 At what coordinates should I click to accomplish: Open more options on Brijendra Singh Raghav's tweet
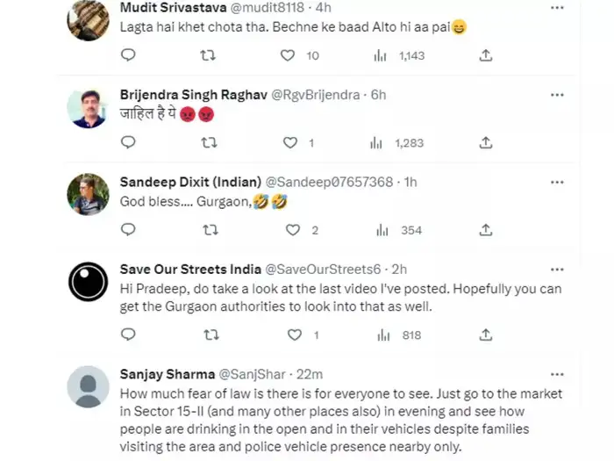pos(557,94)
